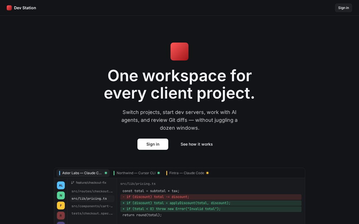The height and width of the screenshot is (224, 359).
Task: Click the added applyDiscount diff line
Action: coord(211,203)
